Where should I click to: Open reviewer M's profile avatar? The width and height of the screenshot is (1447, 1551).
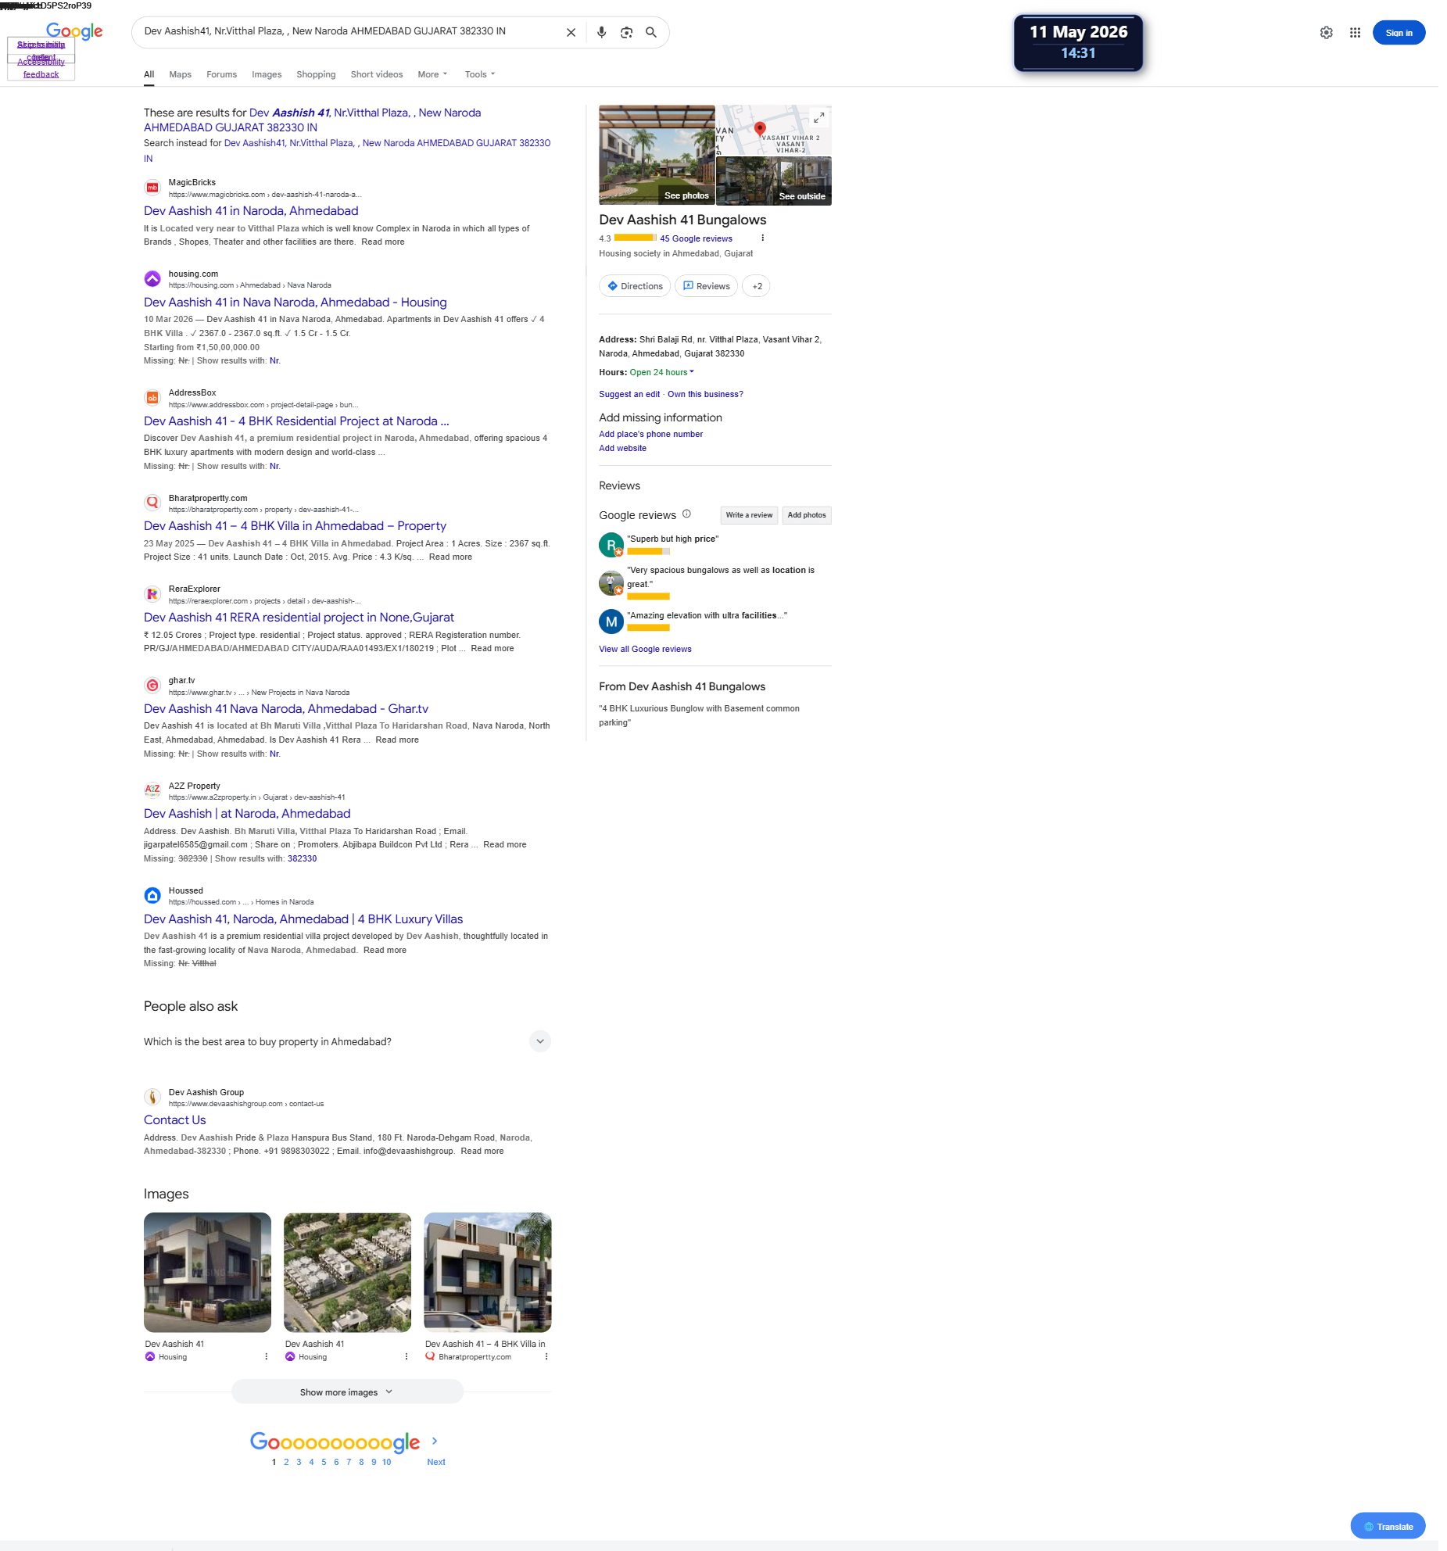click(611, 621)
